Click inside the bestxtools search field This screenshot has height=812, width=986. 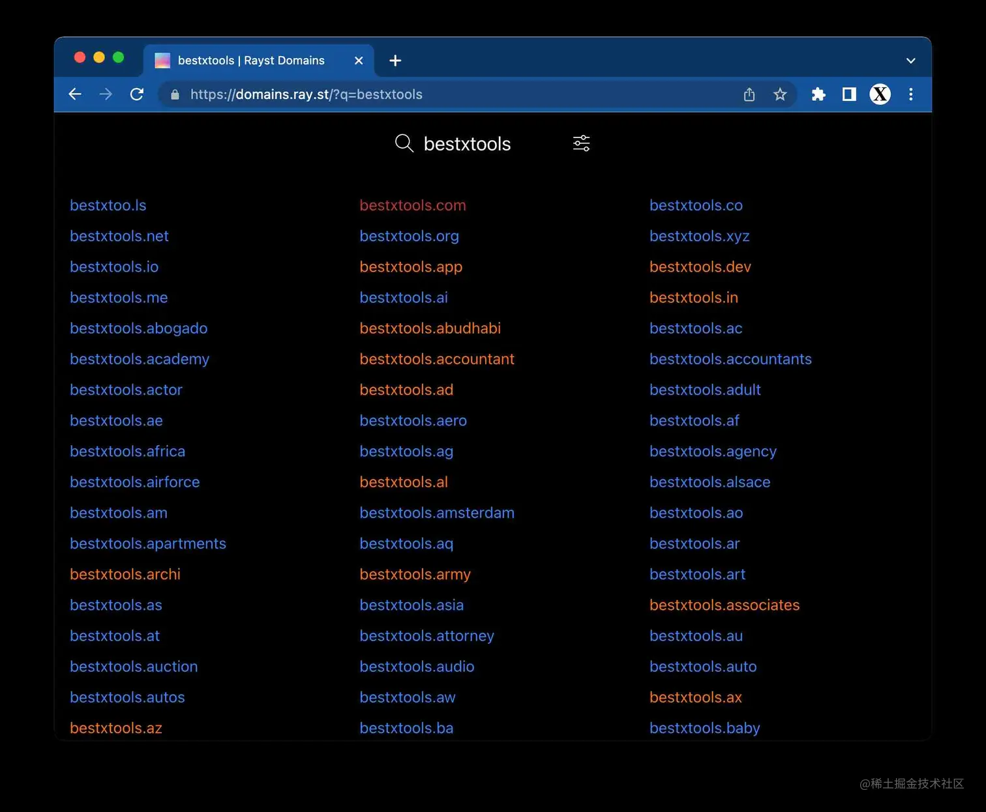coord(467,143)
